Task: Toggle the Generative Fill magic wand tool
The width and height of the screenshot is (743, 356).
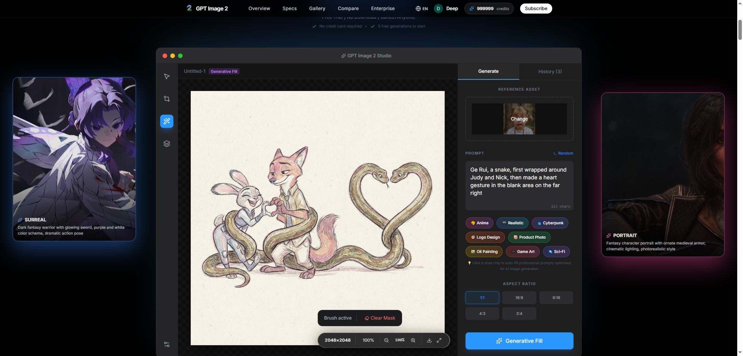Action: point(167,121)
